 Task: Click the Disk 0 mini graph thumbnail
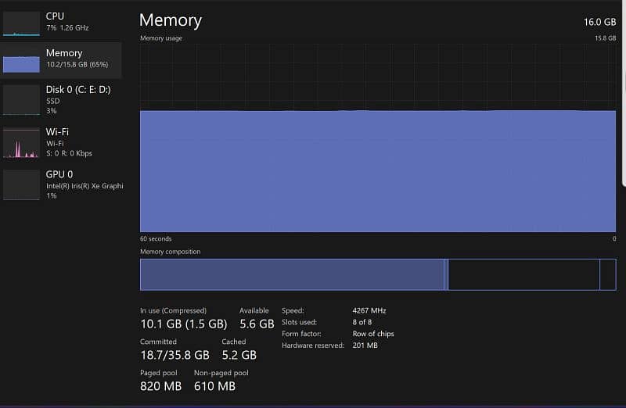21,100
